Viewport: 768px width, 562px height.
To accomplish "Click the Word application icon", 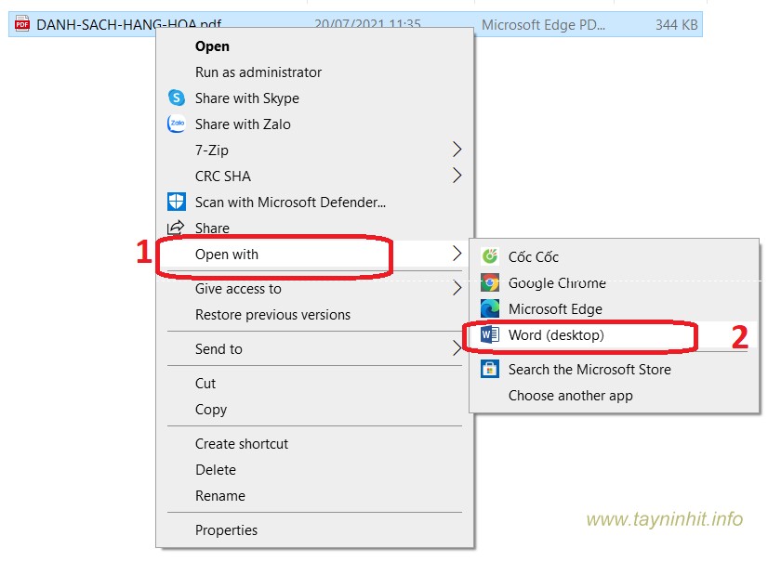I will pyautogui.click(x=490, y=335).
